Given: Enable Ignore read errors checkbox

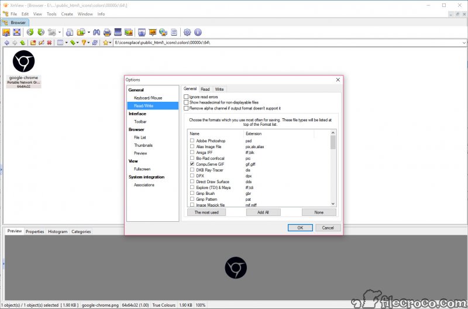Looking at the screenshot, I should pyautogui.click(x=186, y=97).
